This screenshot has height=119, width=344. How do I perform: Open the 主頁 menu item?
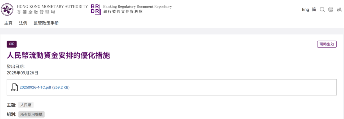click(x=8, y=23)
